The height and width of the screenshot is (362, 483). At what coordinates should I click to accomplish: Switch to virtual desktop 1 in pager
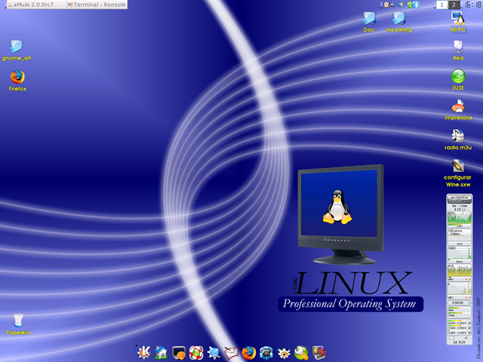click(441, 5)
